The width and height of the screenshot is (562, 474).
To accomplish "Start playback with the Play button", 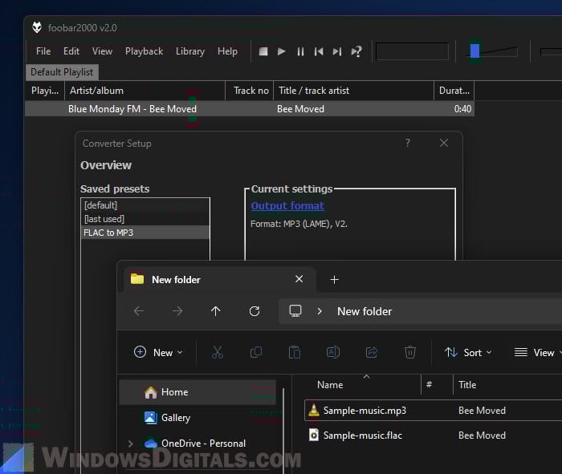I will (x=281, y=51).
